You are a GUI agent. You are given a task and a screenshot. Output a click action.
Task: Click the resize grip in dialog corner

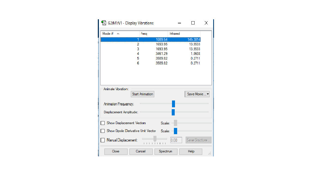(x=209, y=153)
